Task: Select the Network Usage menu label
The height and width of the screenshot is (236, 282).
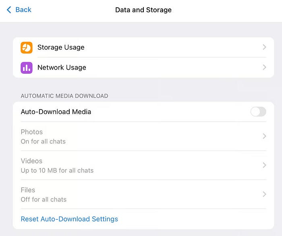Action: pos(62,68)
